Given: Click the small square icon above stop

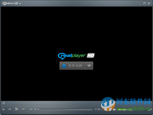Looking at the screenshot, I should point(4,103).
